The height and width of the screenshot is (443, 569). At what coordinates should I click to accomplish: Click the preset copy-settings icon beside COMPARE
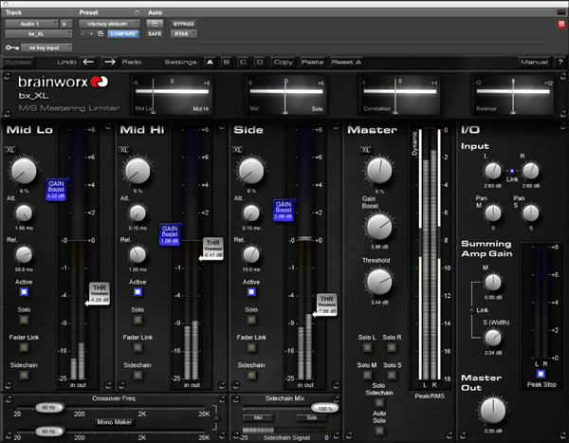click(x=101, y=34)
